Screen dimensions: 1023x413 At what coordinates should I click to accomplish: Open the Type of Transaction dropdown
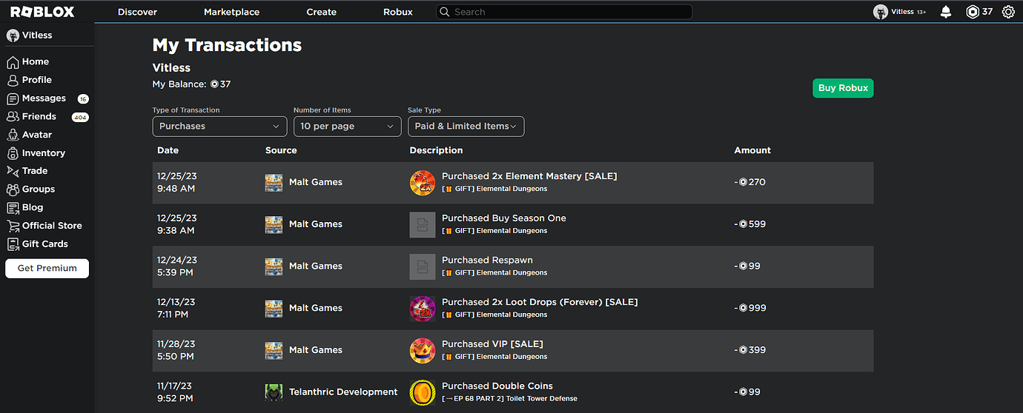[x=219, y=126]
